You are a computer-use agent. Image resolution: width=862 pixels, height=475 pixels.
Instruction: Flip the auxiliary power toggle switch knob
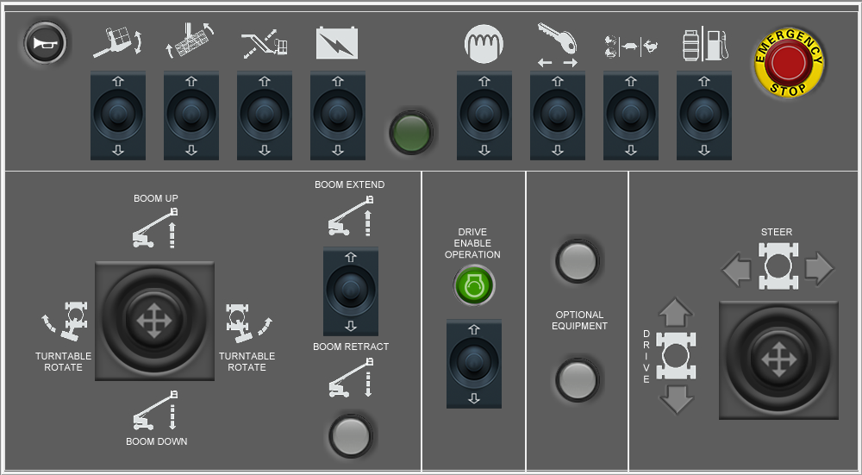pyautogui.click(x=338, y=115)
